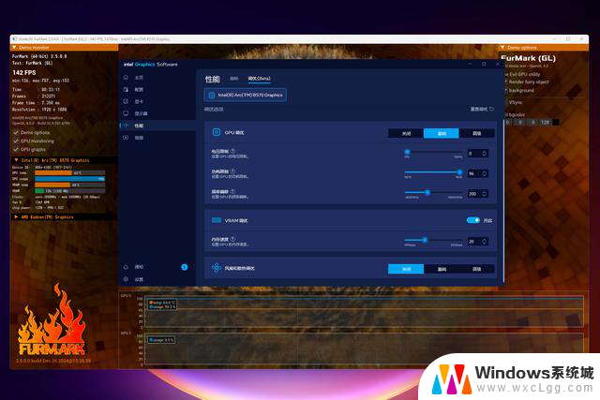Image resolution: width=600 pixels, height=400 pixels.
Task: Select the advanced mode in GPU tuning row
Action: [476, 133]
